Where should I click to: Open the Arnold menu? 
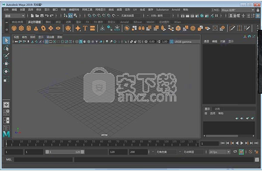click(176, 10)
